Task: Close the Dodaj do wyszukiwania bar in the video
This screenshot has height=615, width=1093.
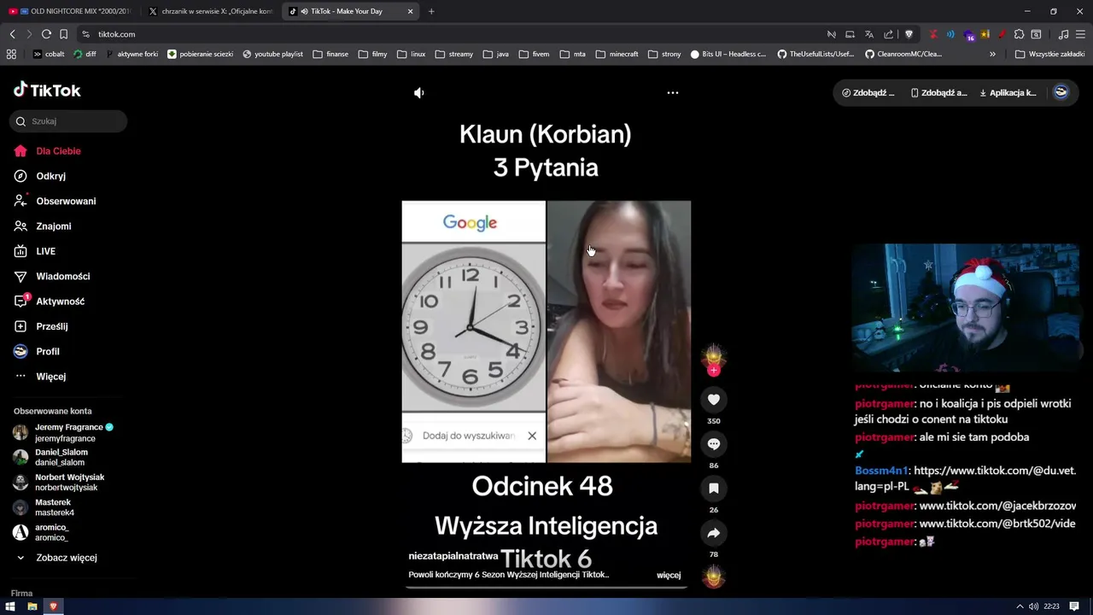Action: pos(532,436)
